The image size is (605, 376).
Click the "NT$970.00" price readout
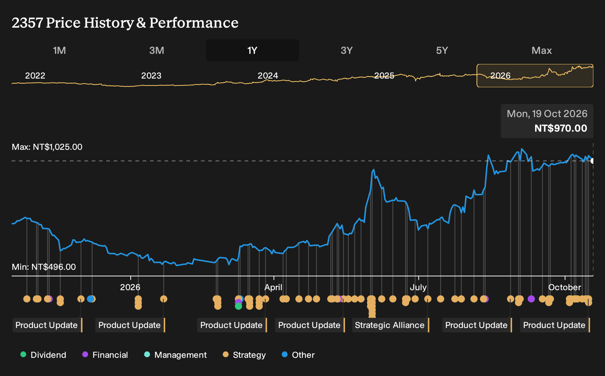pos(561,128)
